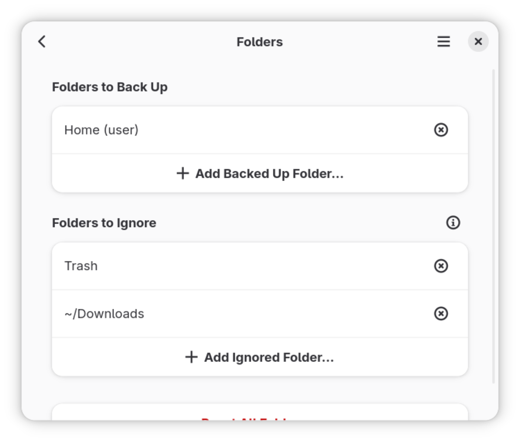
Task: Click the Folders to Back Up heading
Action: 110,87
